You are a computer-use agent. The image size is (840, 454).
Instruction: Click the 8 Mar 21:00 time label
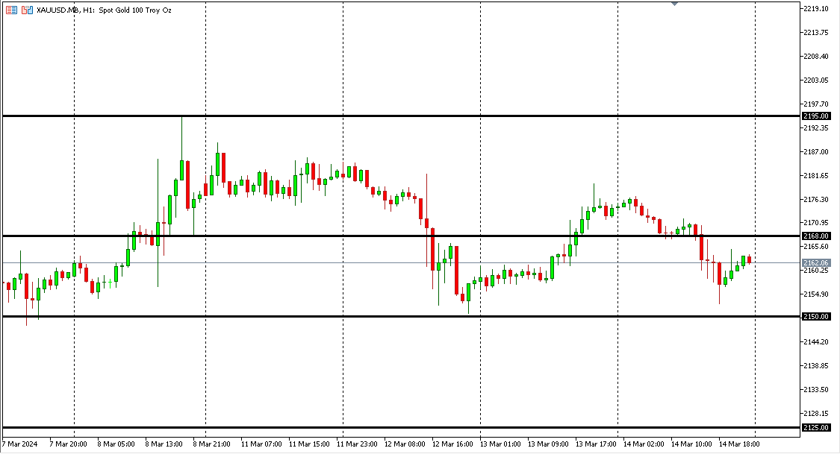coord(211,444)
